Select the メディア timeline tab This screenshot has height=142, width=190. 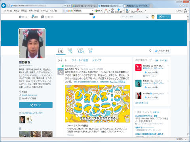pos(97,60)
